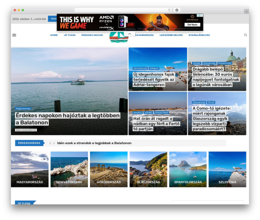Viewport: 260px width, 220px height.
Task: Click the Horvátország tag on the Adriatic article
Action: coord(140,68)
